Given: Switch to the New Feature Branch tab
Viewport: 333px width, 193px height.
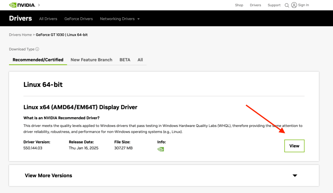Looking at the screenshot, I should (x=91, y=60).
